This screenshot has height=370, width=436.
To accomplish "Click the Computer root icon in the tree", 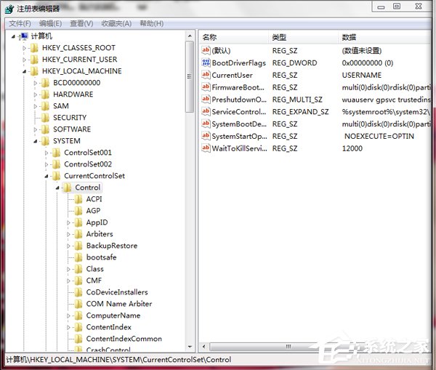I will coord(24,36).
